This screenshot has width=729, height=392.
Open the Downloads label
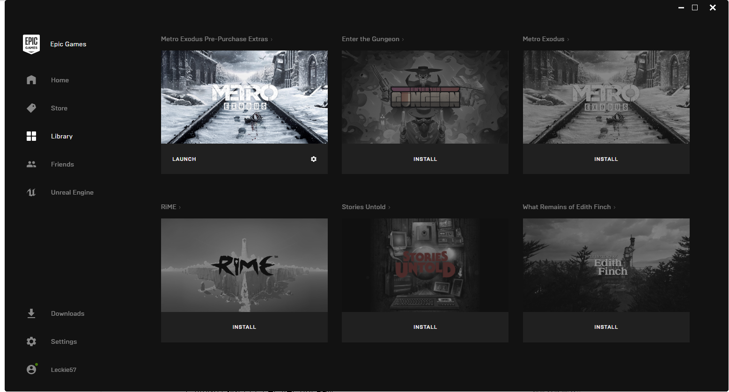(67, 313)
